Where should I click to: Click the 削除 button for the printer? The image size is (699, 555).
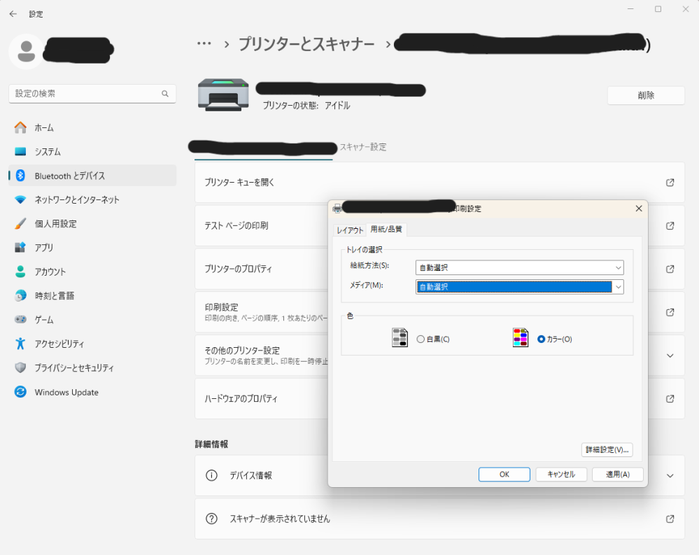[x=645, y=96]
